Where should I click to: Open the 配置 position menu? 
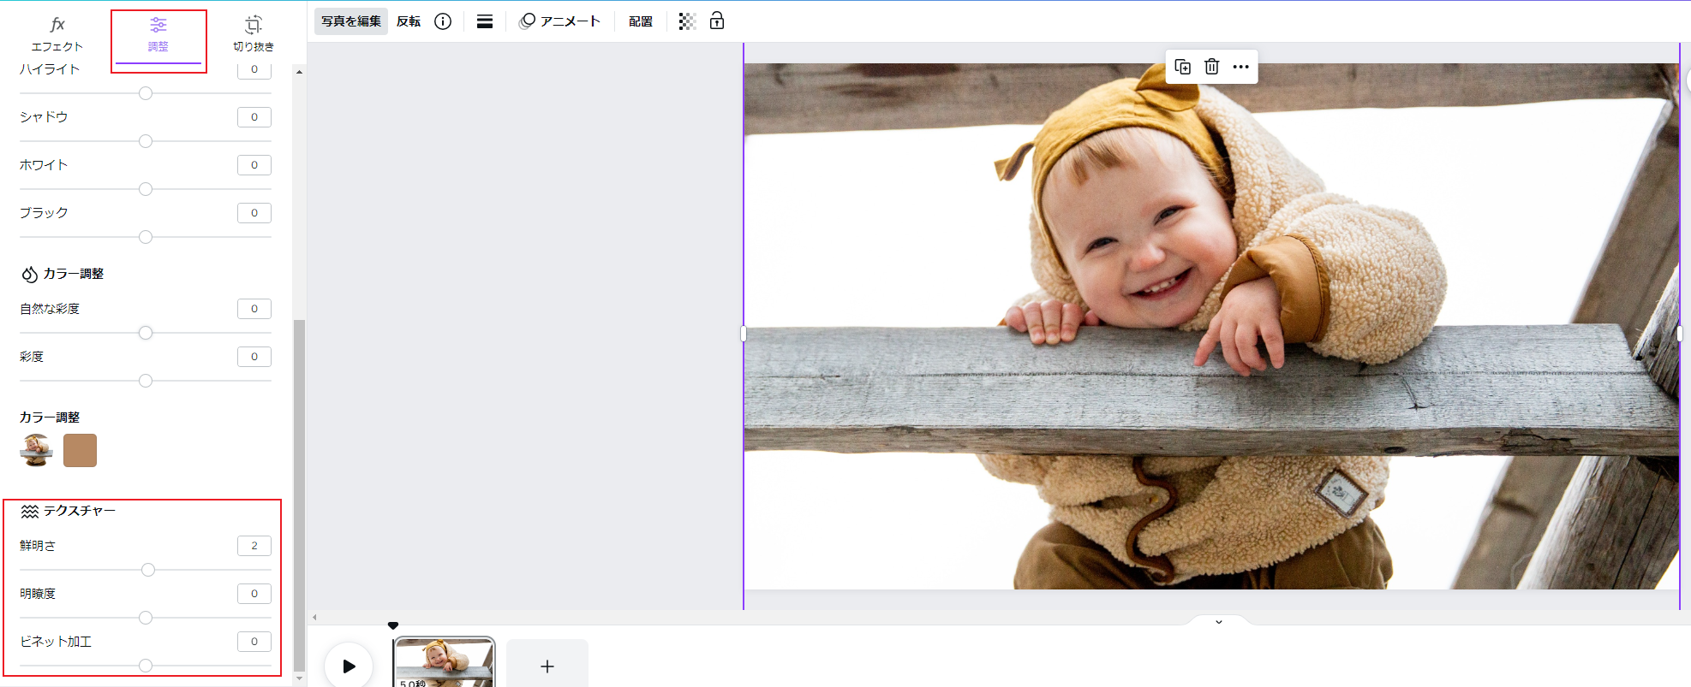(x=641, y=21)
